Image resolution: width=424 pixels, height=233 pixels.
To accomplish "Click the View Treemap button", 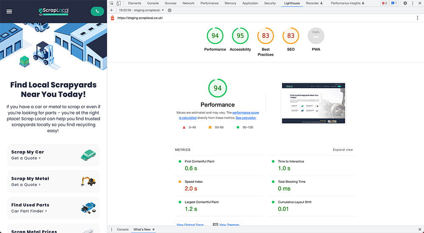I will [x=225, y=224].
